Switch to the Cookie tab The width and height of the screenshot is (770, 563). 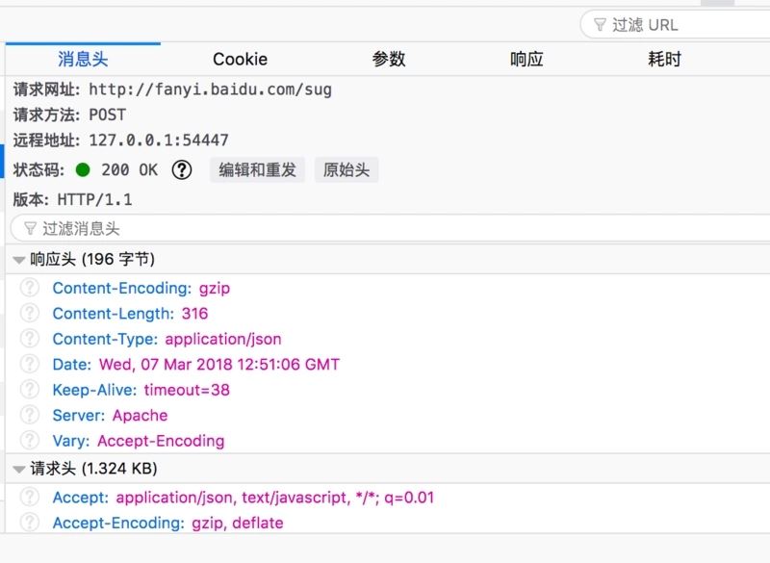coord(240,60)
